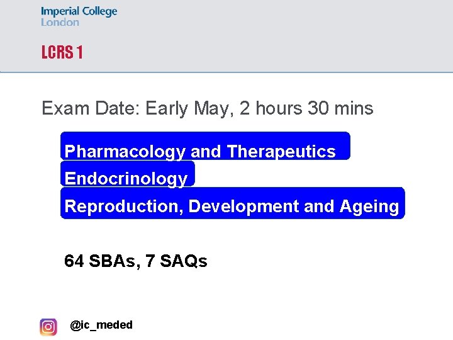
Task: Click the Exam Date label
Action: click(x=91, y=108)
